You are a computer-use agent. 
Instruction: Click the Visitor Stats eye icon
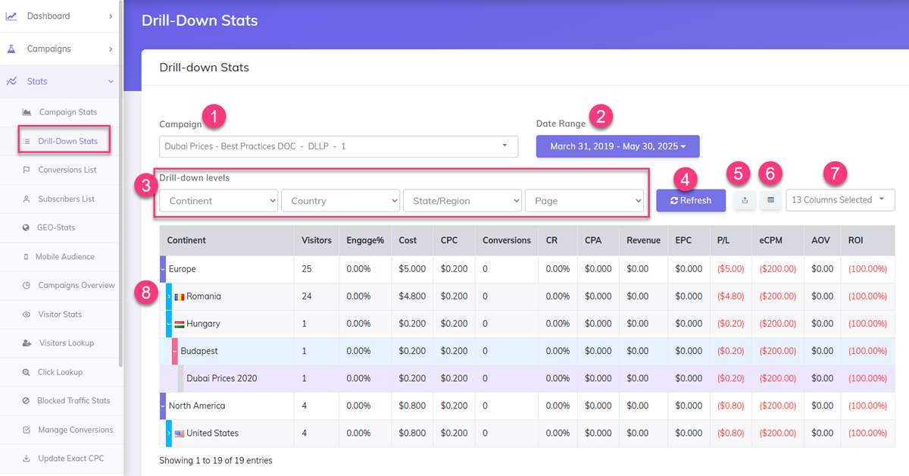[27, 315]
